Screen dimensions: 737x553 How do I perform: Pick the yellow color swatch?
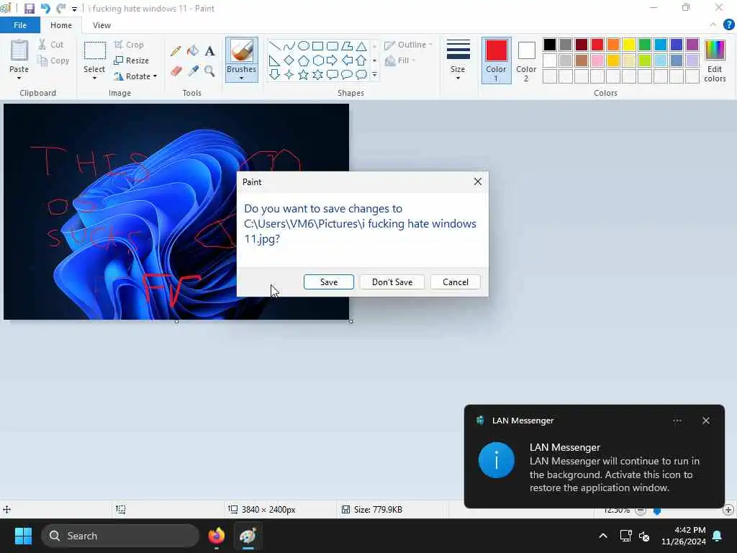629,45
